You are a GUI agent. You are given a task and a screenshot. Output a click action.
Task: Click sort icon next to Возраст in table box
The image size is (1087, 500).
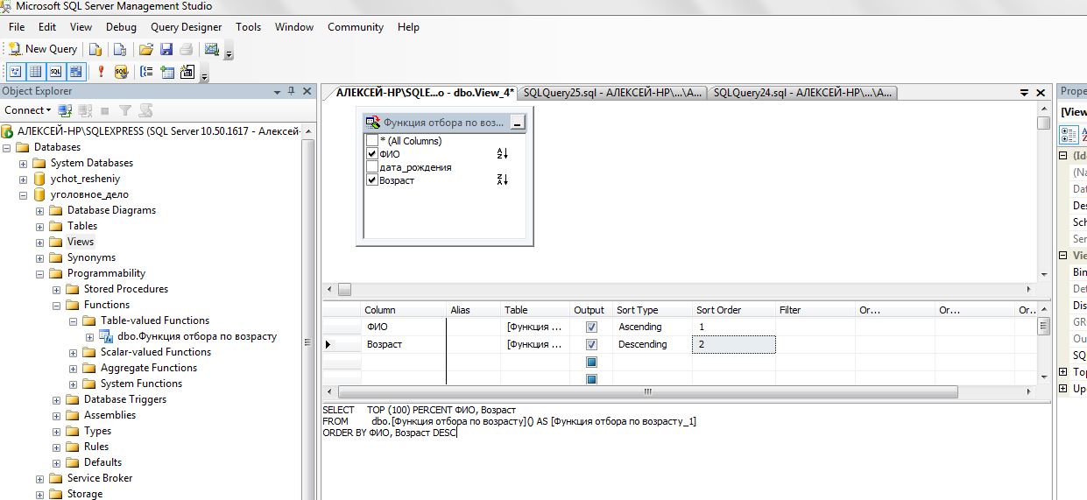pos(503,180)
